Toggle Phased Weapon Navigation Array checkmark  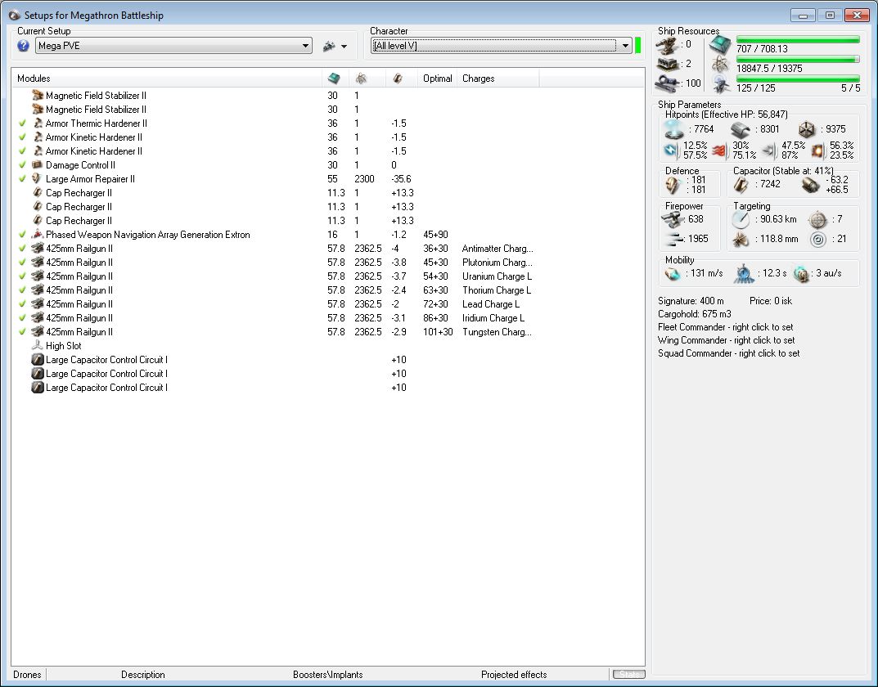[x=22, y=235]
